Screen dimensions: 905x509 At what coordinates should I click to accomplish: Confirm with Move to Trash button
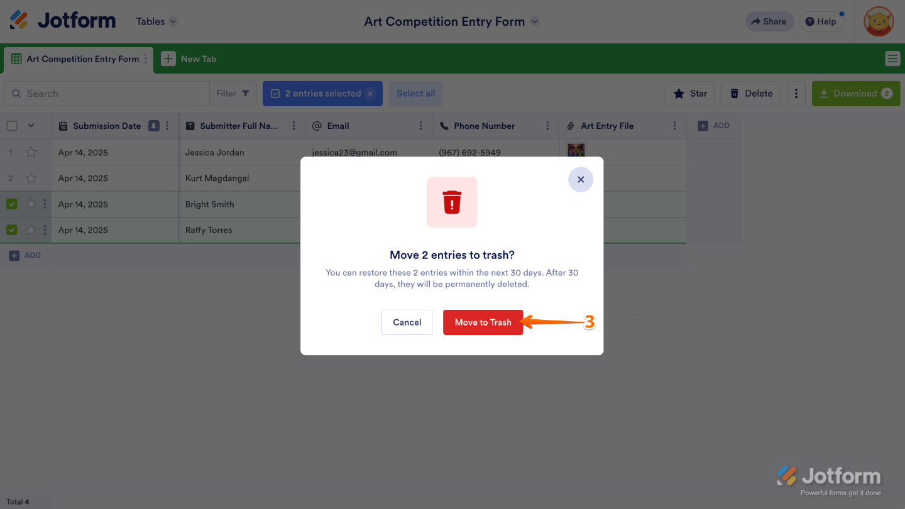[x=483, y=322]
